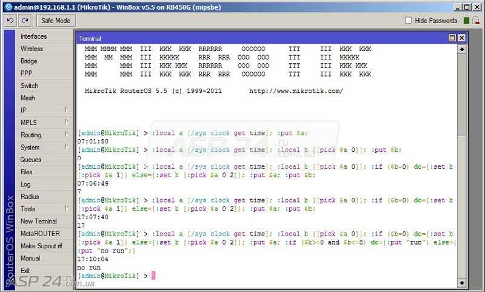
Task: Close the Terminal window
Action: 461,38
